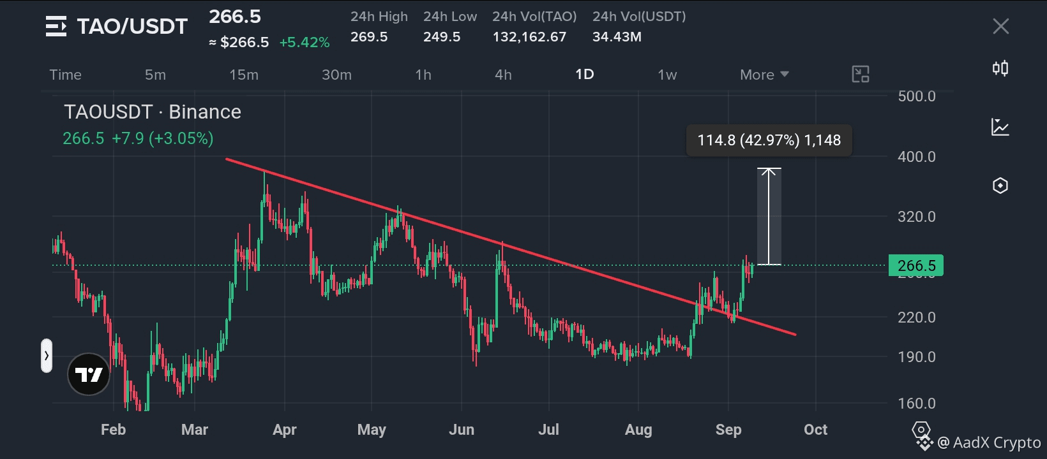The height and width of the screenshot is (459, 1047).
Task: Click the fullscreen chart layout icon
Action: point(861,75)
